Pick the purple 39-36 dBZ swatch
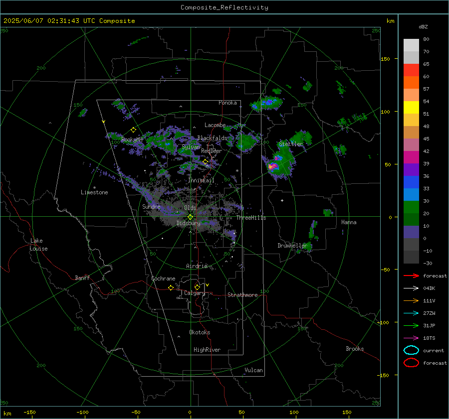449x419 pixels. pyautogui.click(x=411, y=170)
